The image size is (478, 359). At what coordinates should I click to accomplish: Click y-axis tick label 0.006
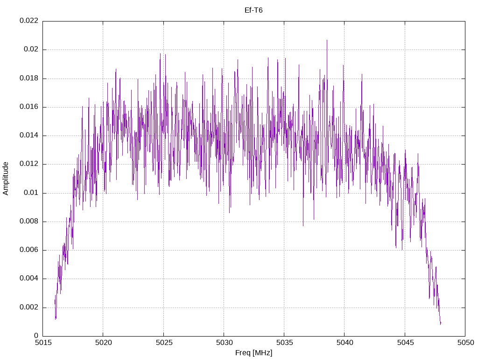click(x=29, y=250)
